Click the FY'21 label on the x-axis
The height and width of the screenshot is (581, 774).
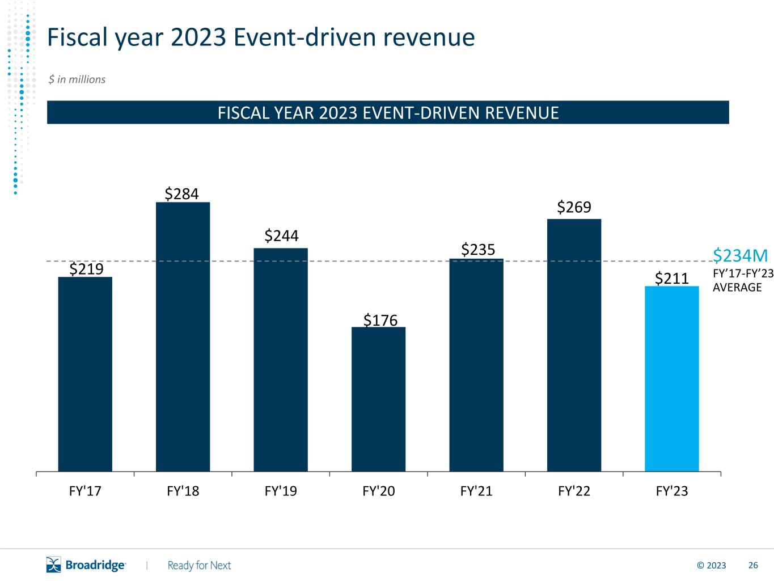click(x=476, y=491)
